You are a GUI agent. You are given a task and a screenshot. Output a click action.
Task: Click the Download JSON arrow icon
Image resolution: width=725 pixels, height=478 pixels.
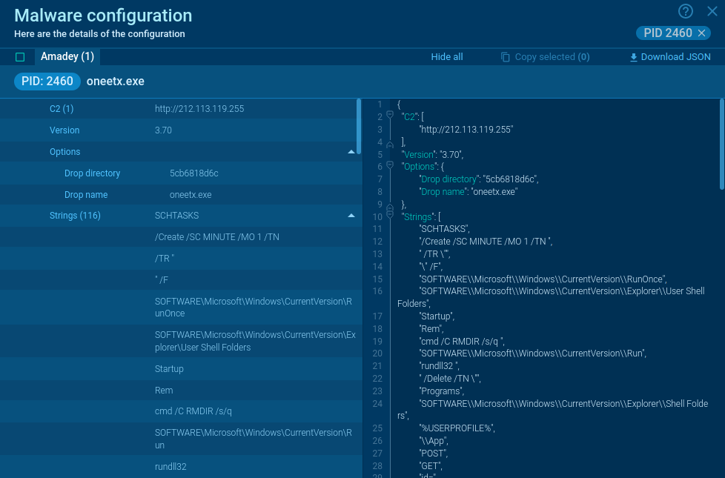633,57
